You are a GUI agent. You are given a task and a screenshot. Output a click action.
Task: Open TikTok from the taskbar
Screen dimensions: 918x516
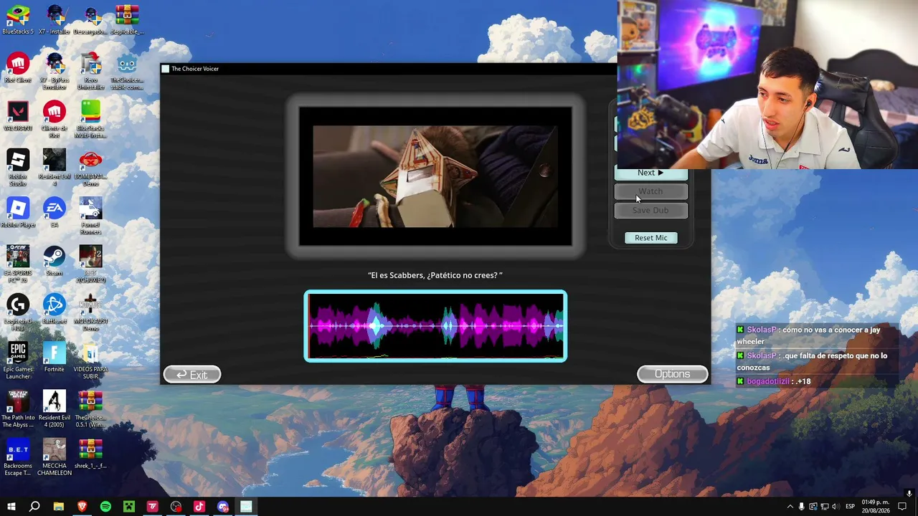coord(199,507)
